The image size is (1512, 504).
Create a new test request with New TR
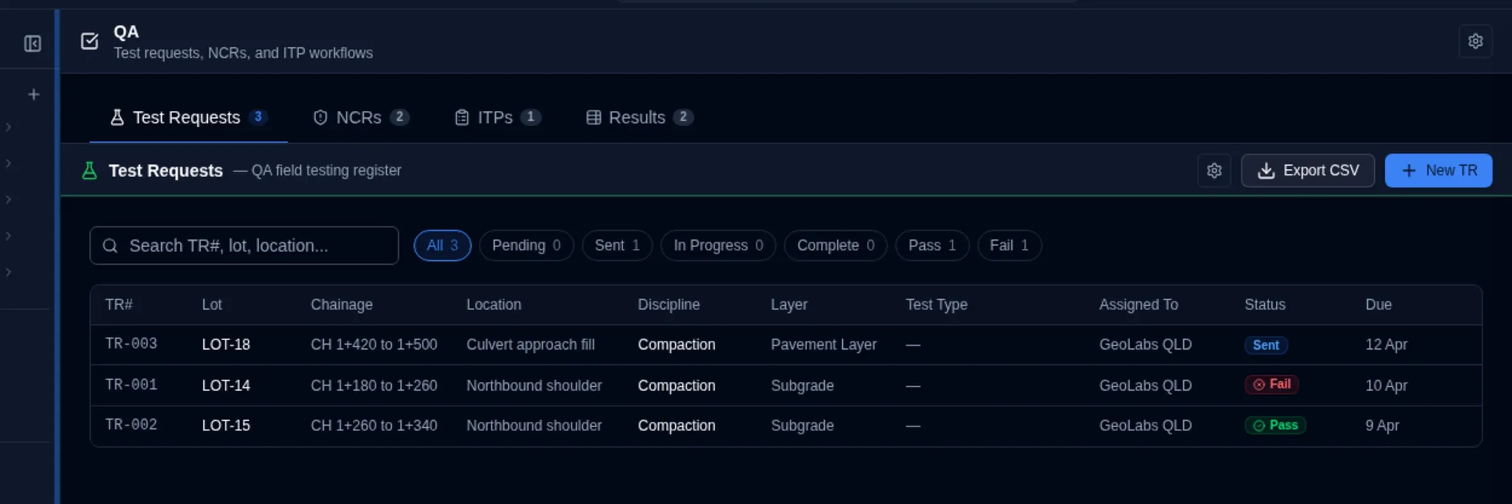click(x=1438, y=171)
